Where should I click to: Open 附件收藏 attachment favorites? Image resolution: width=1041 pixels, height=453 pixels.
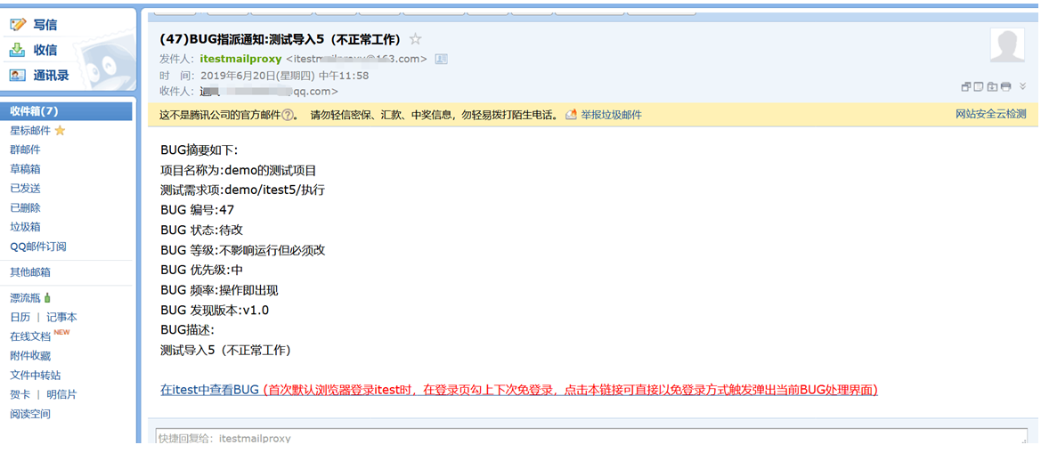tap(30, 355)
